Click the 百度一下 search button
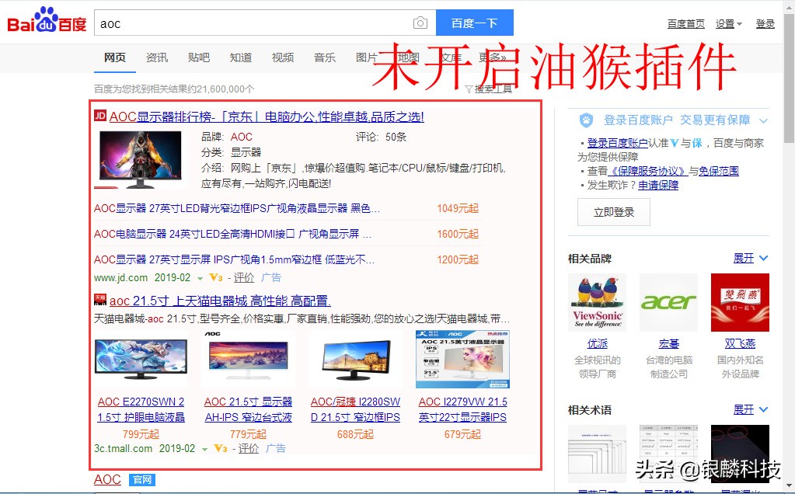This screenshot has width=795, height=494. click(x=475, y=23)
